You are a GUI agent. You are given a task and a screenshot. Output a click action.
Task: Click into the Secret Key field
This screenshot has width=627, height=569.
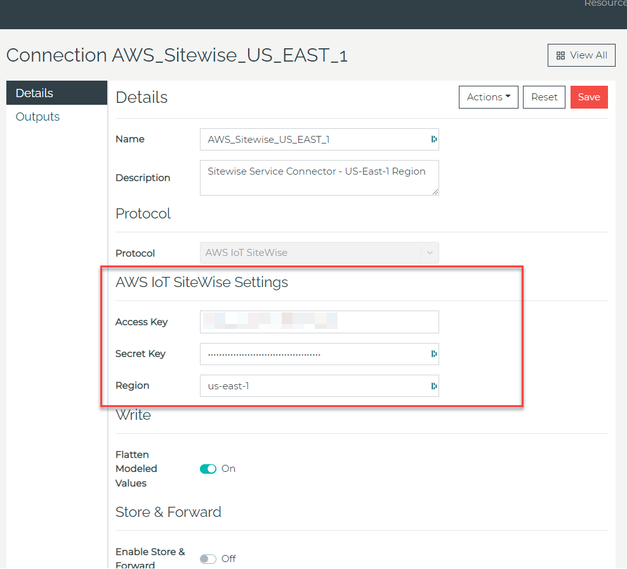[319, 354]
